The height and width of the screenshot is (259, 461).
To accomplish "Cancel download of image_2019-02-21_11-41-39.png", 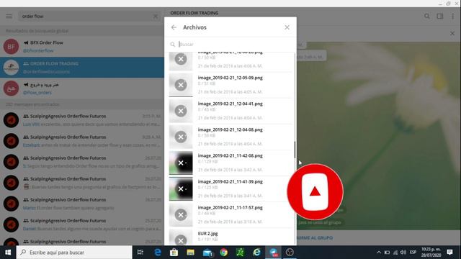I will pos(181,188).
